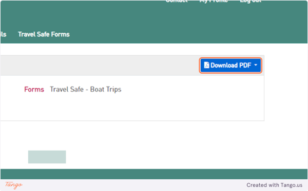Go to My Profile in the header
The width and height of the screenshot is (308, 191).
[x=214, y=2]
